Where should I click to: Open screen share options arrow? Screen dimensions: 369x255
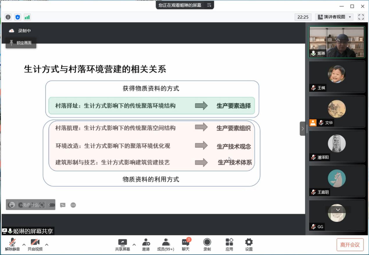[134, 245]
